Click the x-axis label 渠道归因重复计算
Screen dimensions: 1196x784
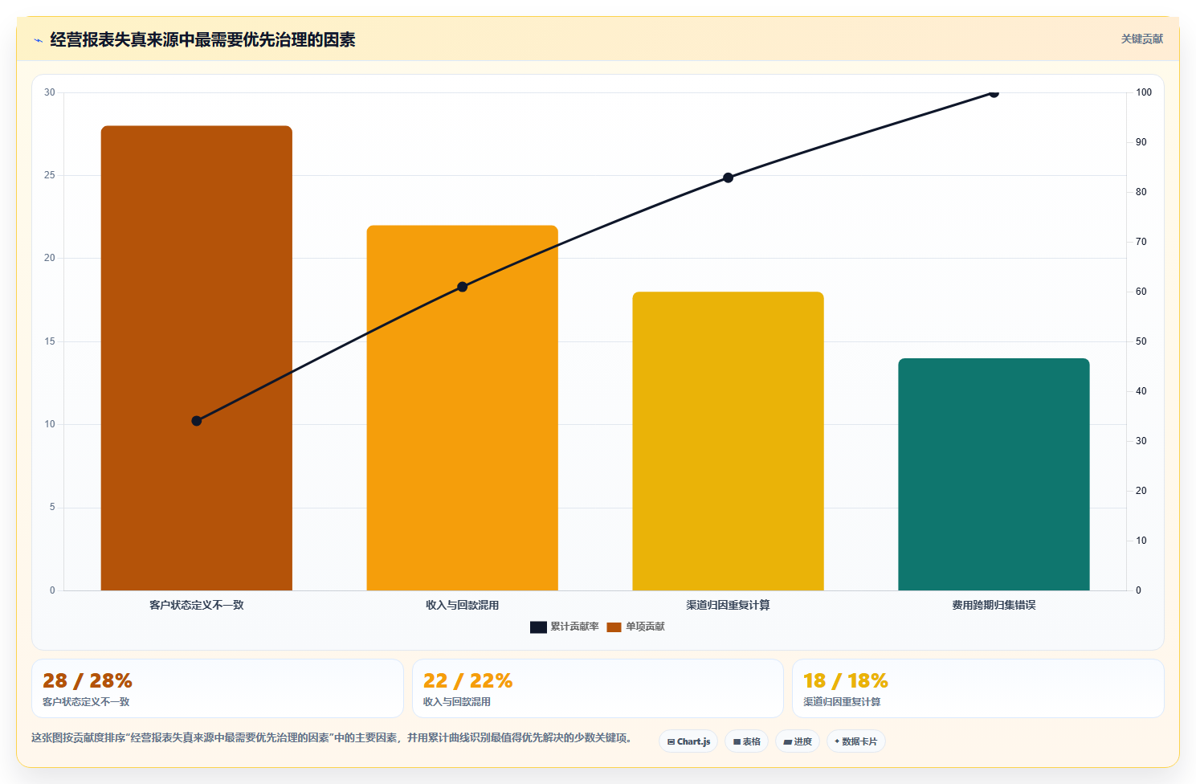click(728, 605)
